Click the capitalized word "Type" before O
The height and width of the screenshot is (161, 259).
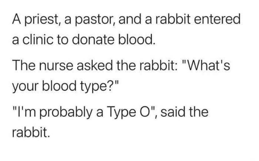point(121,112)
